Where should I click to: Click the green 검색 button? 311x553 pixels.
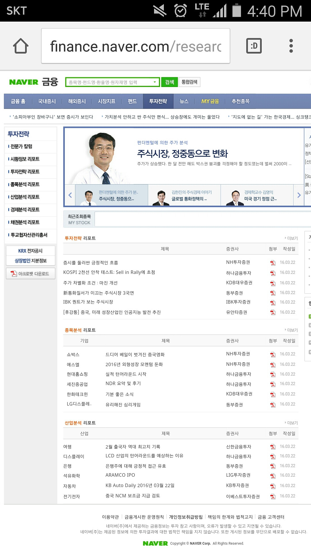[169, 82]
